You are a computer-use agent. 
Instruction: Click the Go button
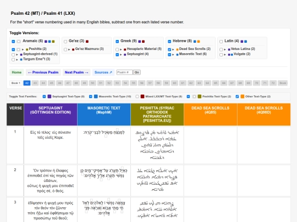coord(137,72)
